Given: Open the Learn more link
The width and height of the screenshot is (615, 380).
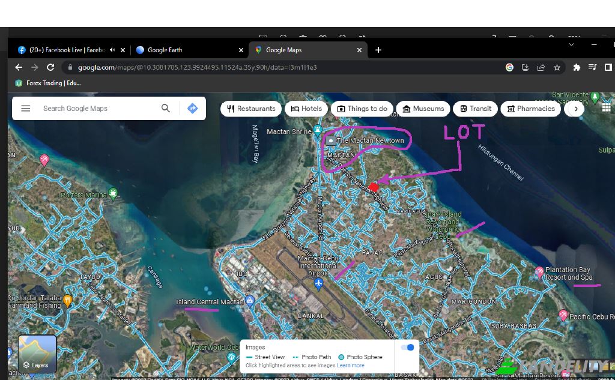Looking at the screenshot, I should coord(351,365).
